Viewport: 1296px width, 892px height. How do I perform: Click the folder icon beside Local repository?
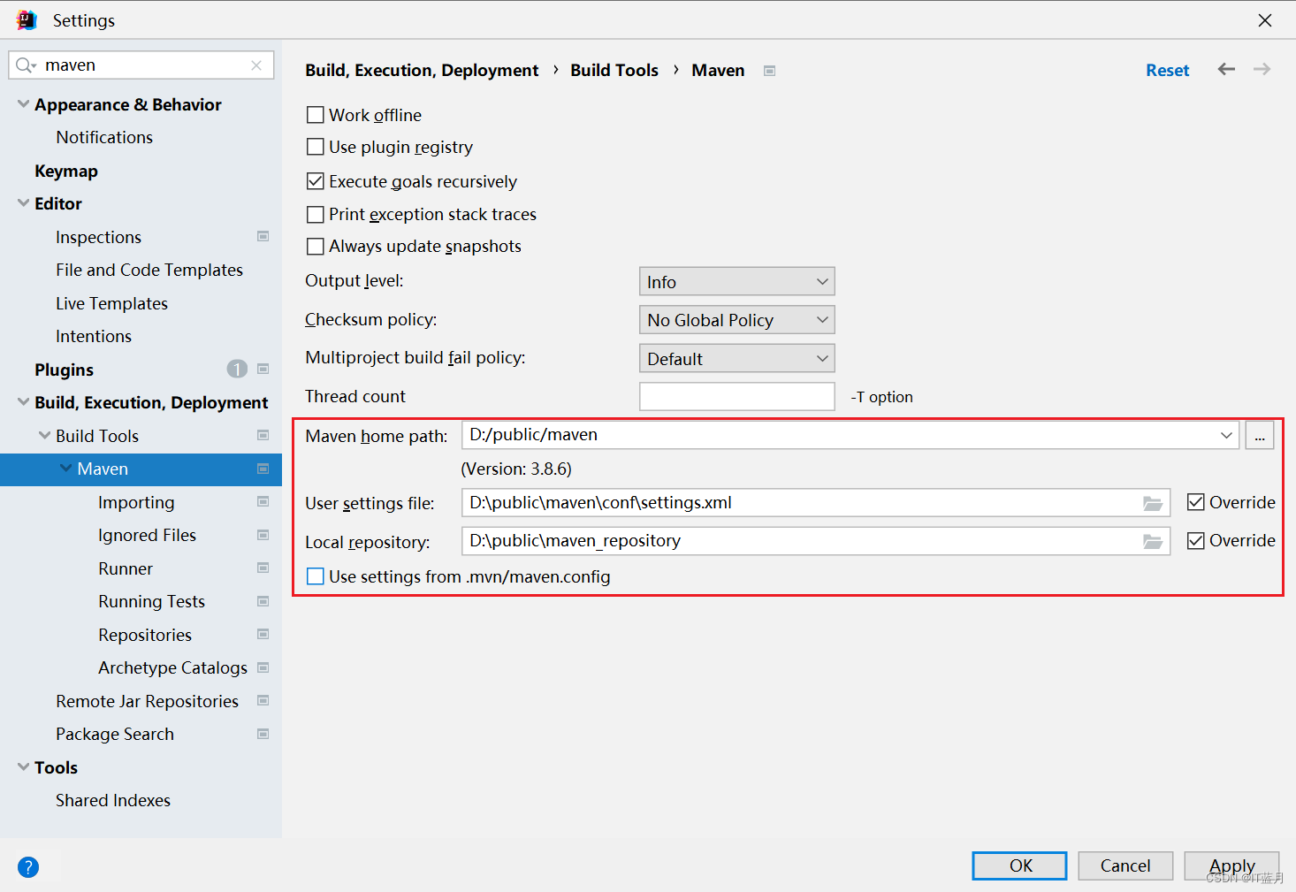tap(1152, 540)
